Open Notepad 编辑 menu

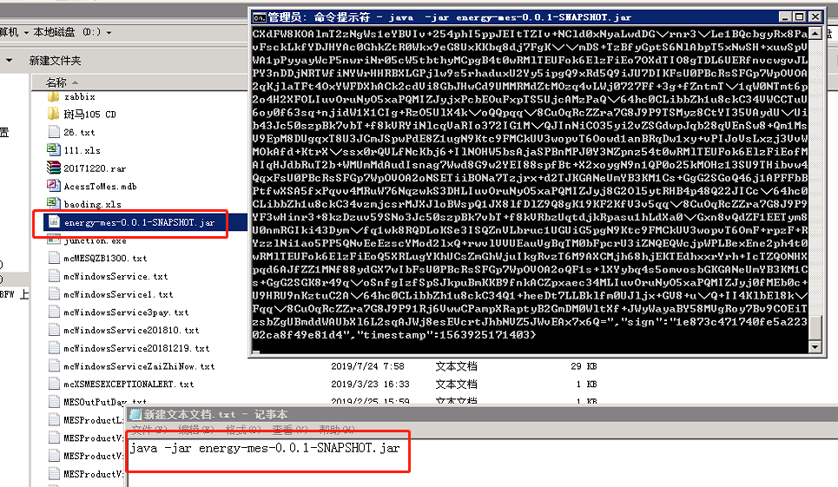[x=196, y=430]
